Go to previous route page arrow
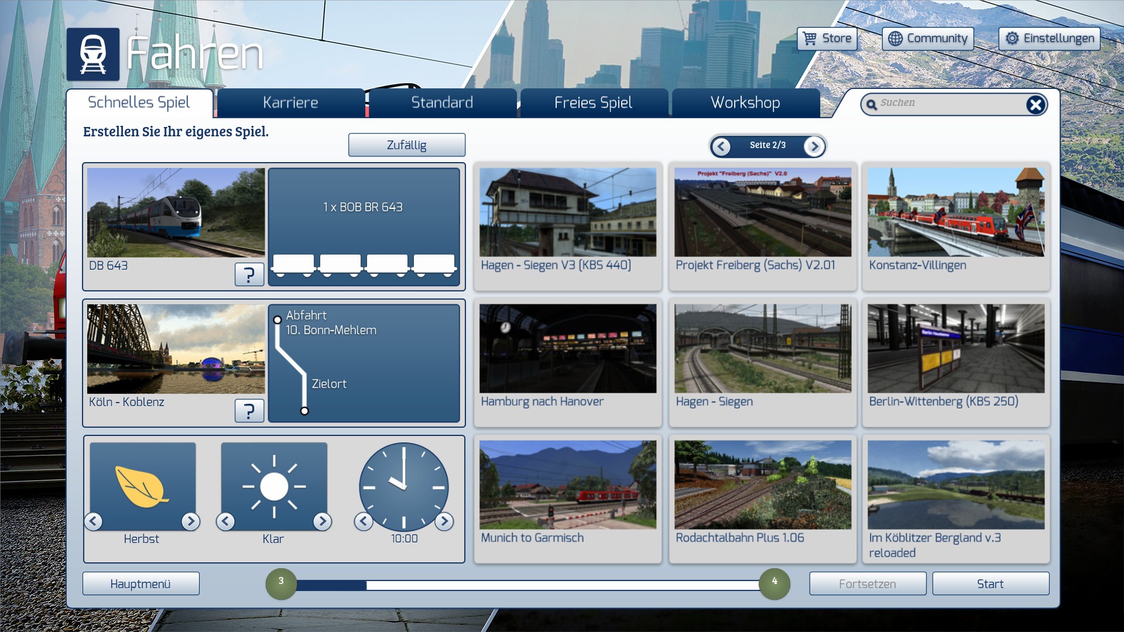This screenshot has width=1124, height=632. (721, 146)
